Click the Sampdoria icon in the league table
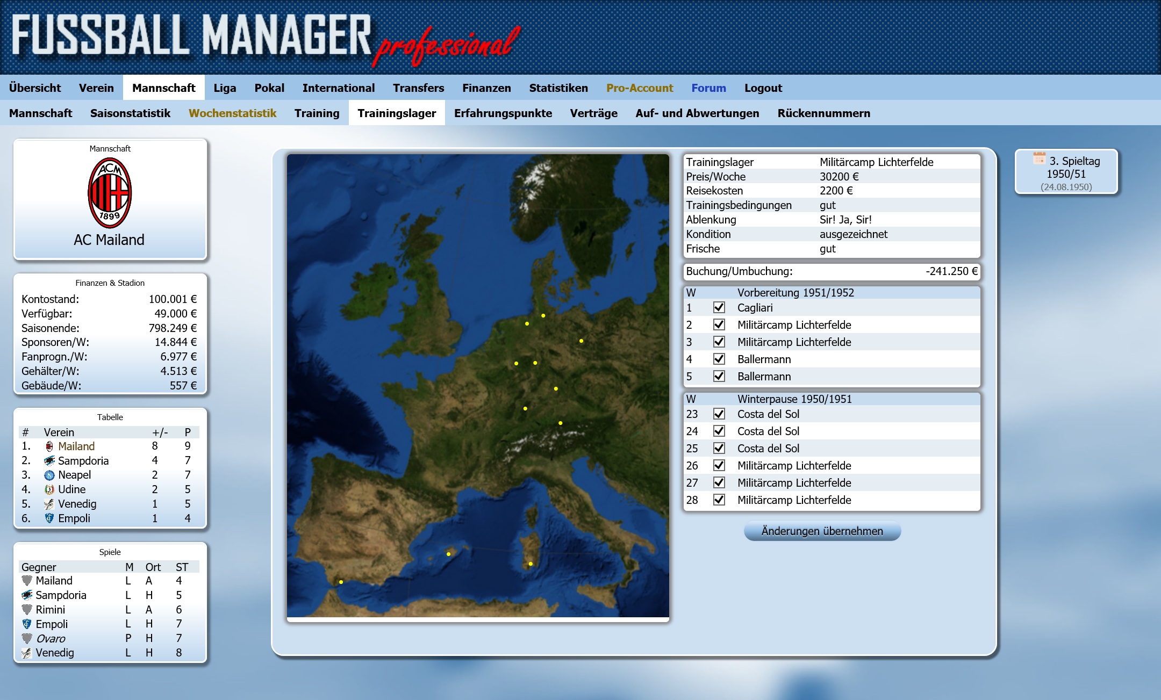Viewport: 1161px width, 700px height. (49, 460)
